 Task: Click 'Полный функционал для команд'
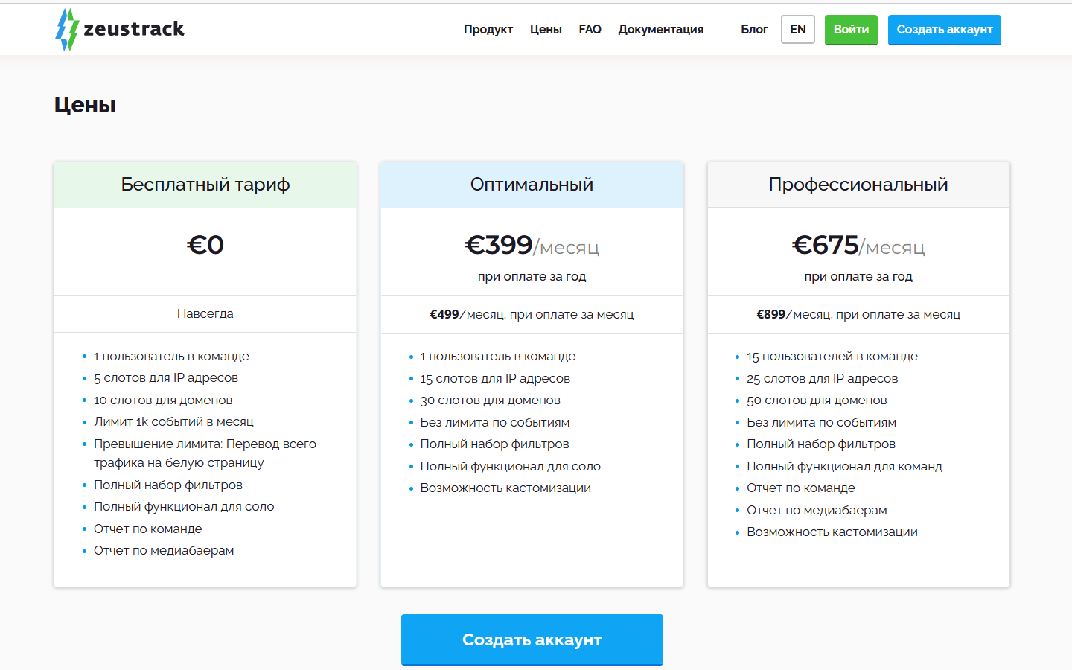[x=844, y=467]
